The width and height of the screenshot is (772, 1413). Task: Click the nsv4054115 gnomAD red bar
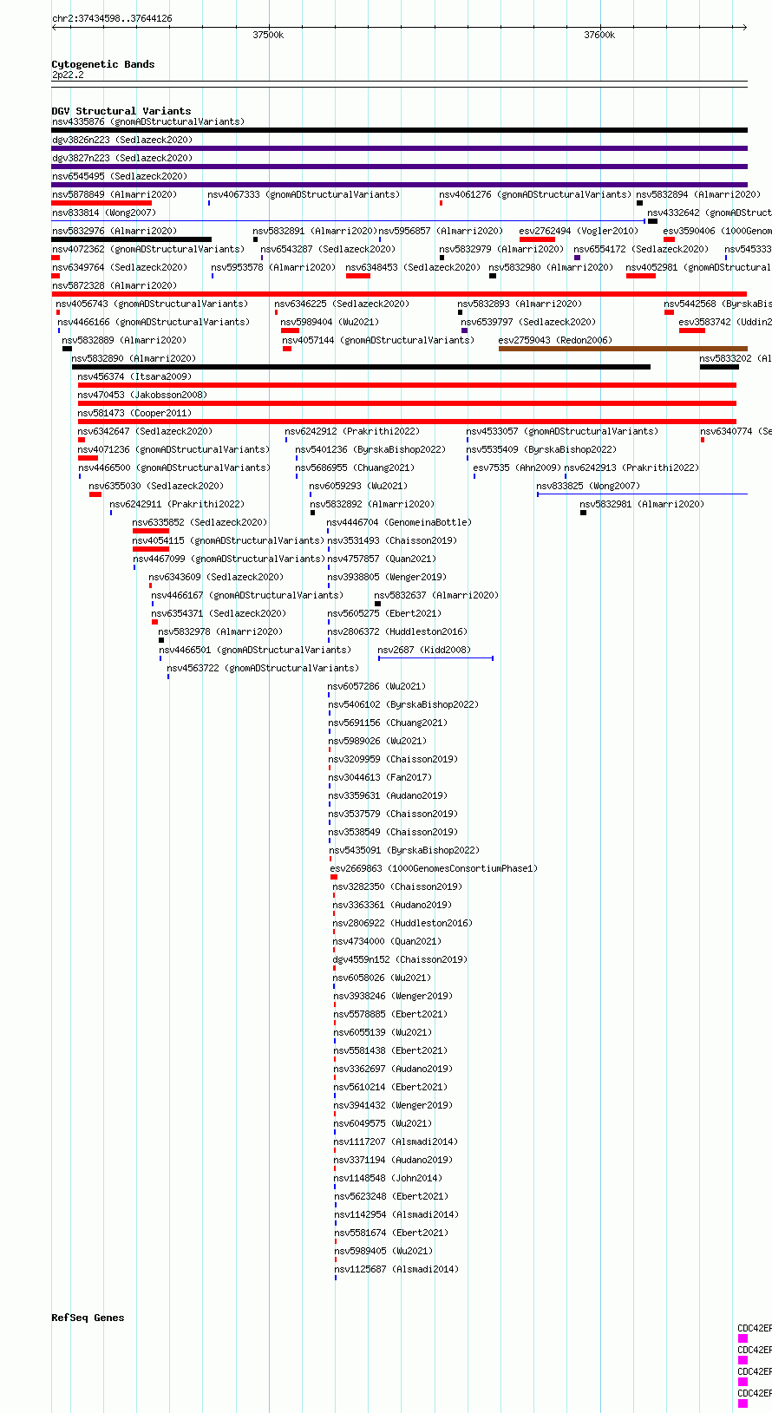[151, 549]
